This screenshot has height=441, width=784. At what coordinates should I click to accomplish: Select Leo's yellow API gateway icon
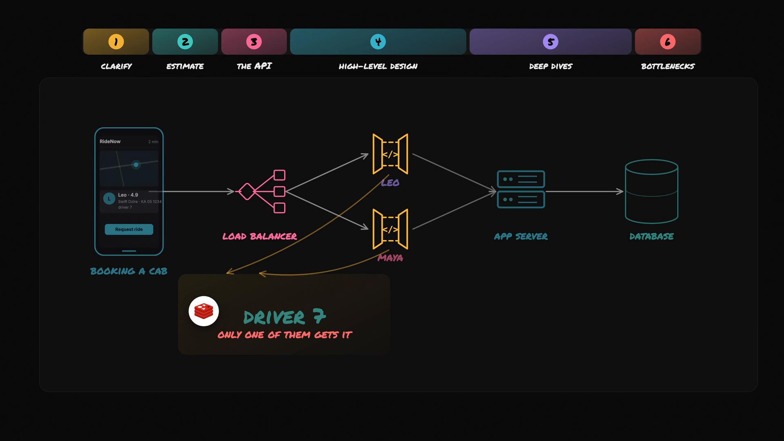pyautogui.click(x=390, y=154)
